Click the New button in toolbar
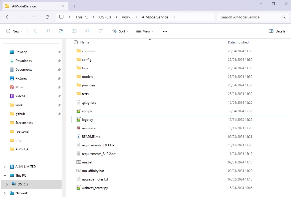Image resolution: width=291 pixels, height=197 pixels. point(14,31)
